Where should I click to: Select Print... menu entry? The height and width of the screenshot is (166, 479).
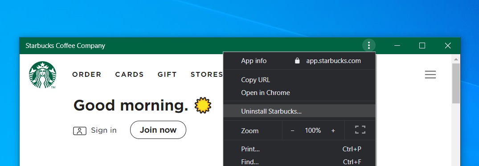[x=299, y=149]
